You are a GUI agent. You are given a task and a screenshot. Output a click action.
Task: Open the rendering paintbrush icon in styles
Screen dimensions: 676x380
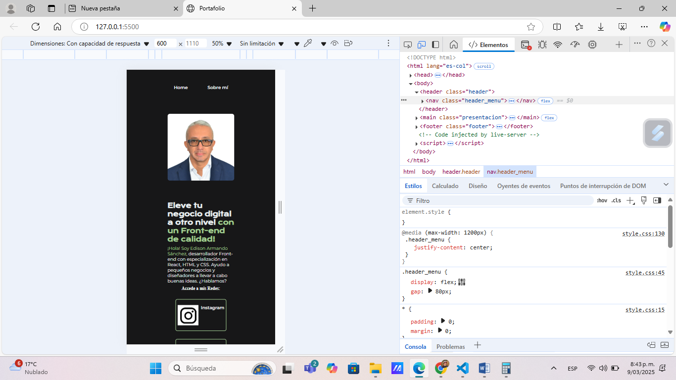tap(644, 200)
